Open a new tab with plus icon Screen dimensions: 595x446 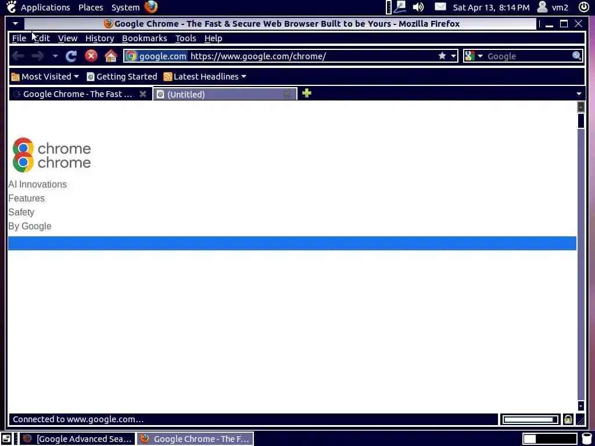(307, 93)
